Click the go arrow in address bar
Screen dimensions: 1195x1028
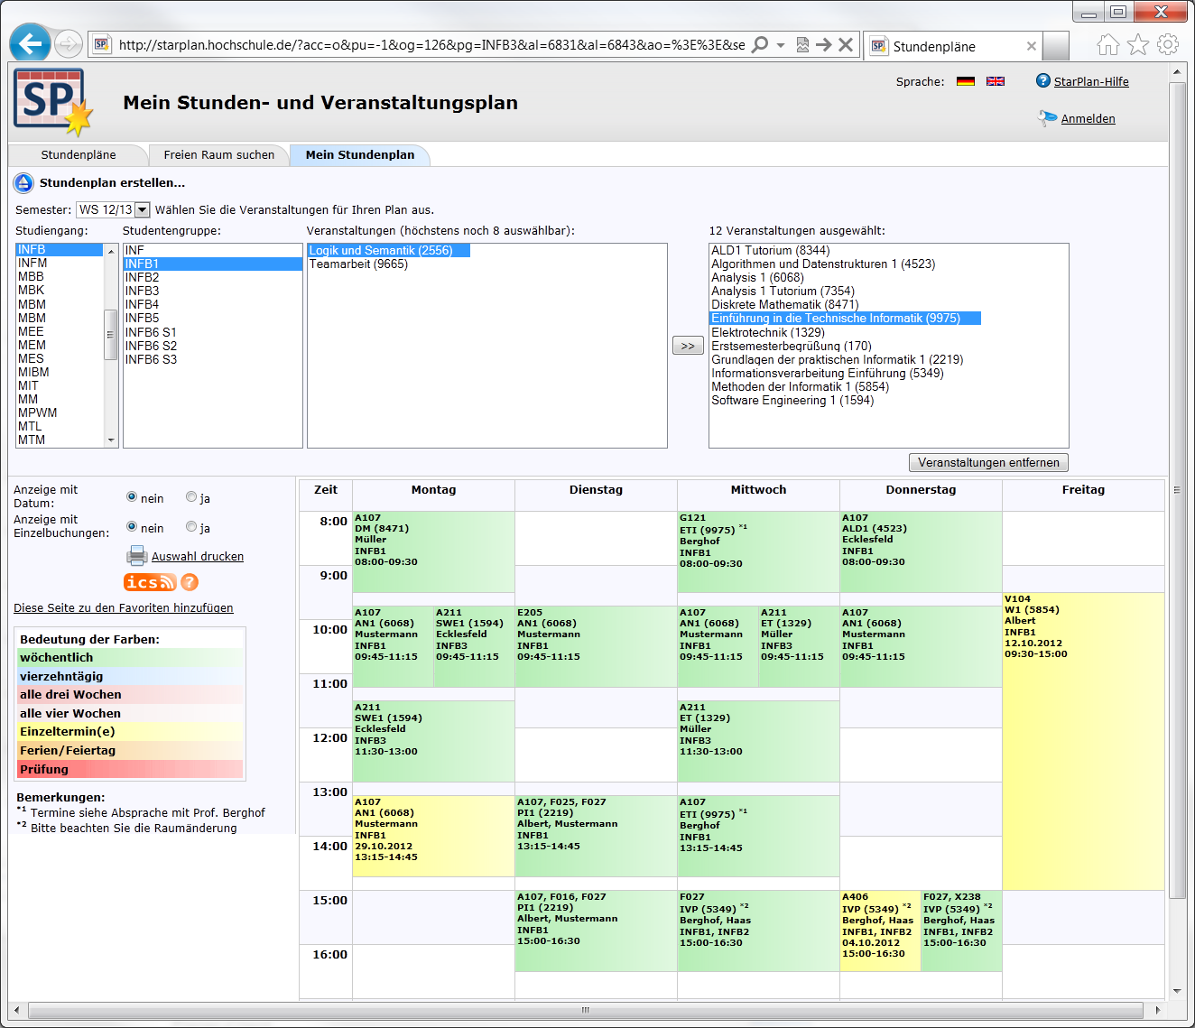pos(823,44)
